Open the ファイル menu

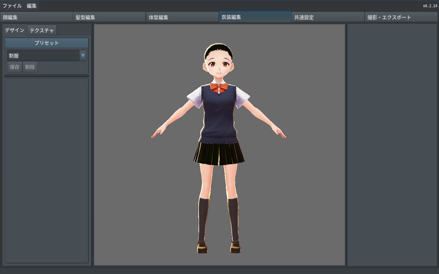tap(12, 6)
